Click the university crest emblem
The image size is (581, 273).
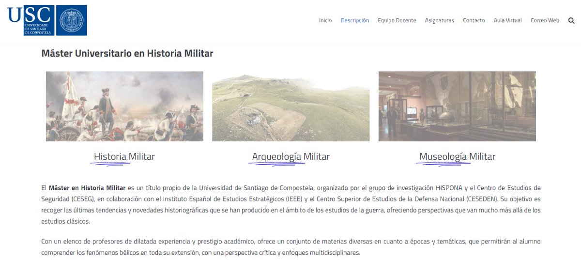tap(71, 20)
